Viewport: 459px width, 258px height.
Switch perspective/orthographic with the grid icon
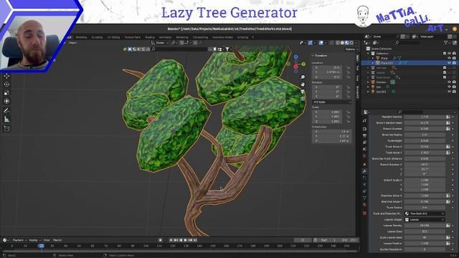point(303,99)
